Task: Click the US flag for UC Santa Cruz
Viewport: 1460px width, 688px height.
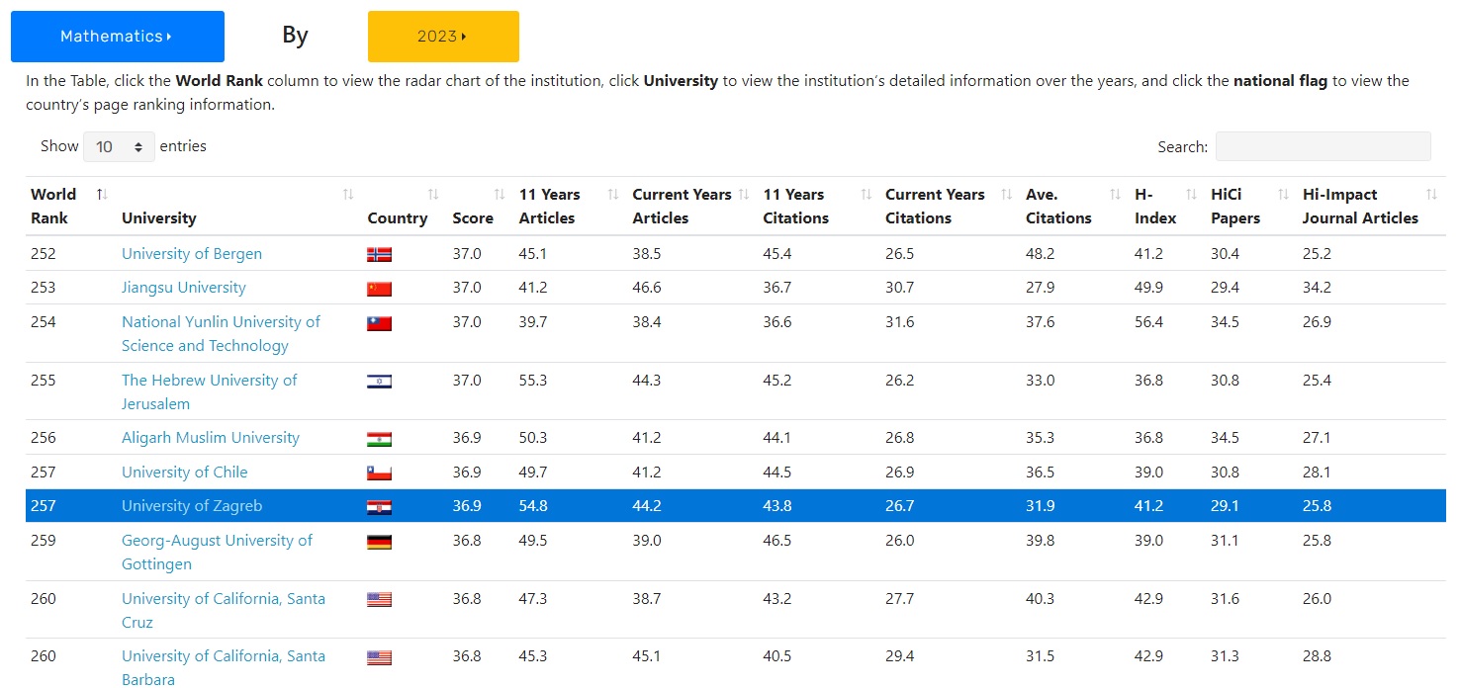Action: [x=379, y=599]
